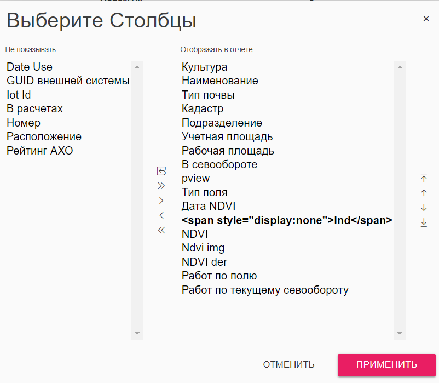Click the single right arrow to add column
Screen dimensions: 439x383
161,201
